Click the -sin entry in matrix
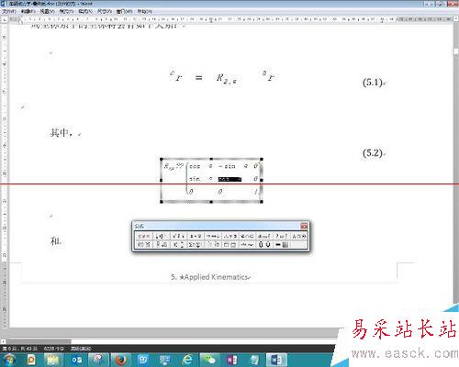Image resolution: width=459 pixels, height=367 pixels. [227, 166]
